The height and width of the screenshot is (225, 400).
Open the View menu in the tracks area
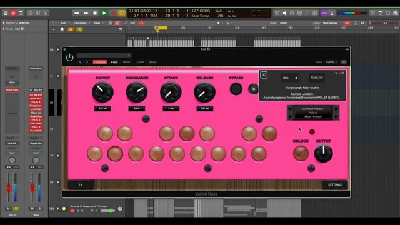[97, 23]
